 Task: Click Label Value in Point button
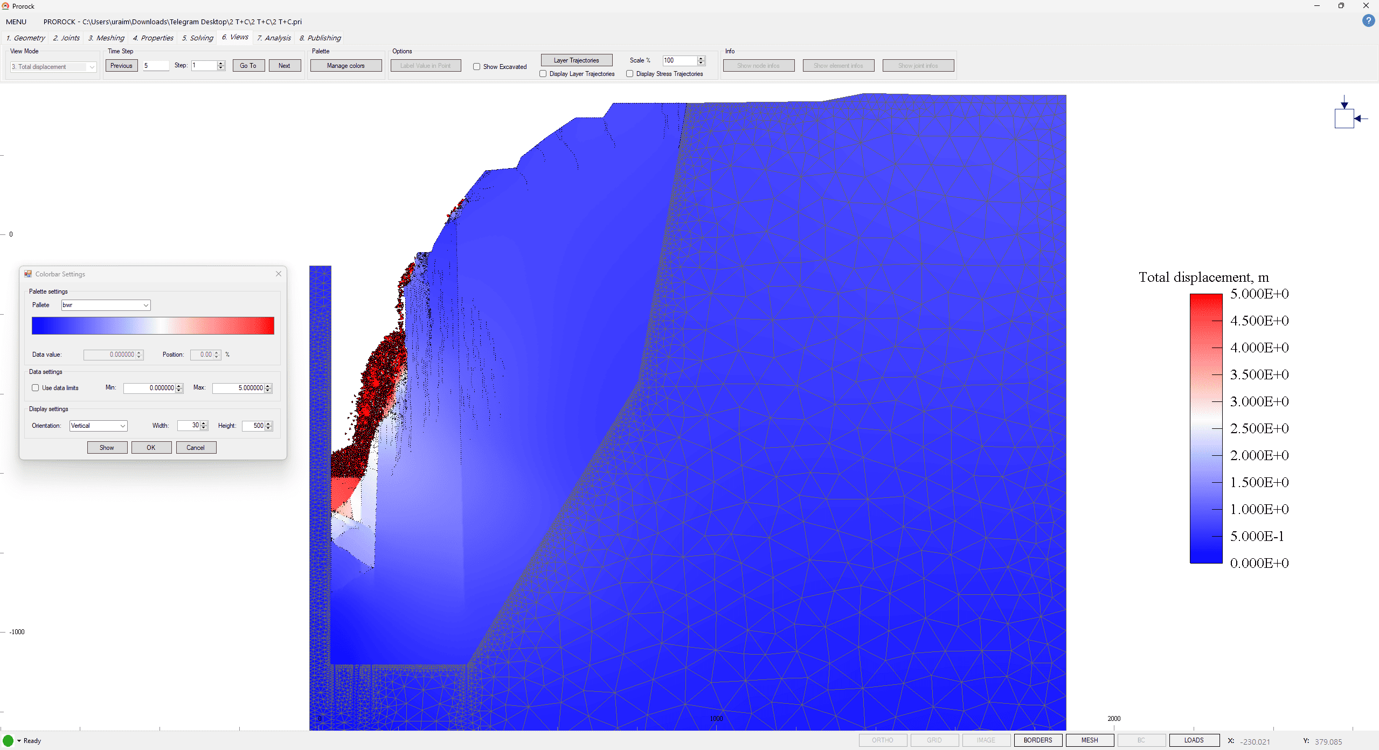[426, 66]
